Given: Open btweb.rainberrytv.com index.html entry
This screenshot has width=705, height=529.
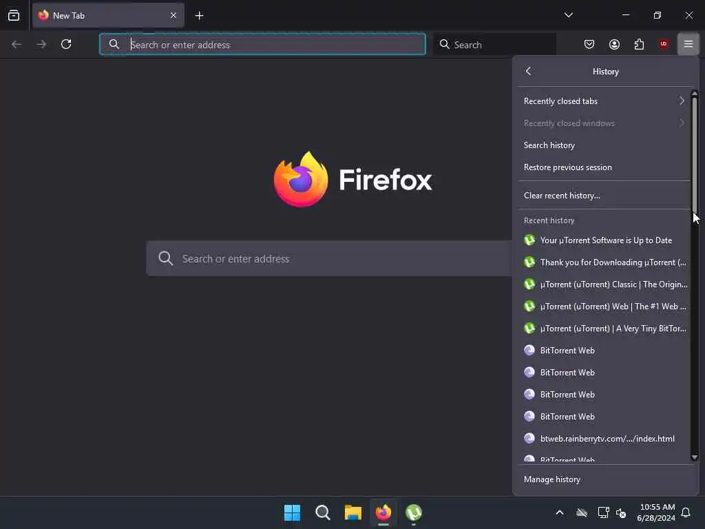Looking at the screenshot, I should [x=604, y=438].
